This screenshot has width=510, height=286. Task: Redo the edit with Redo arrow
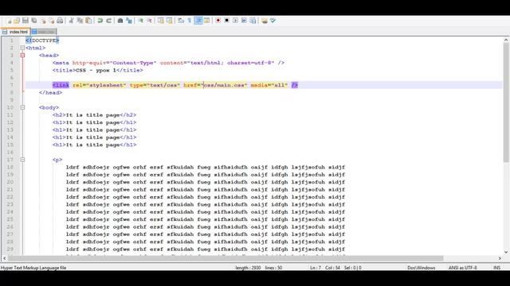pos(109,21)
